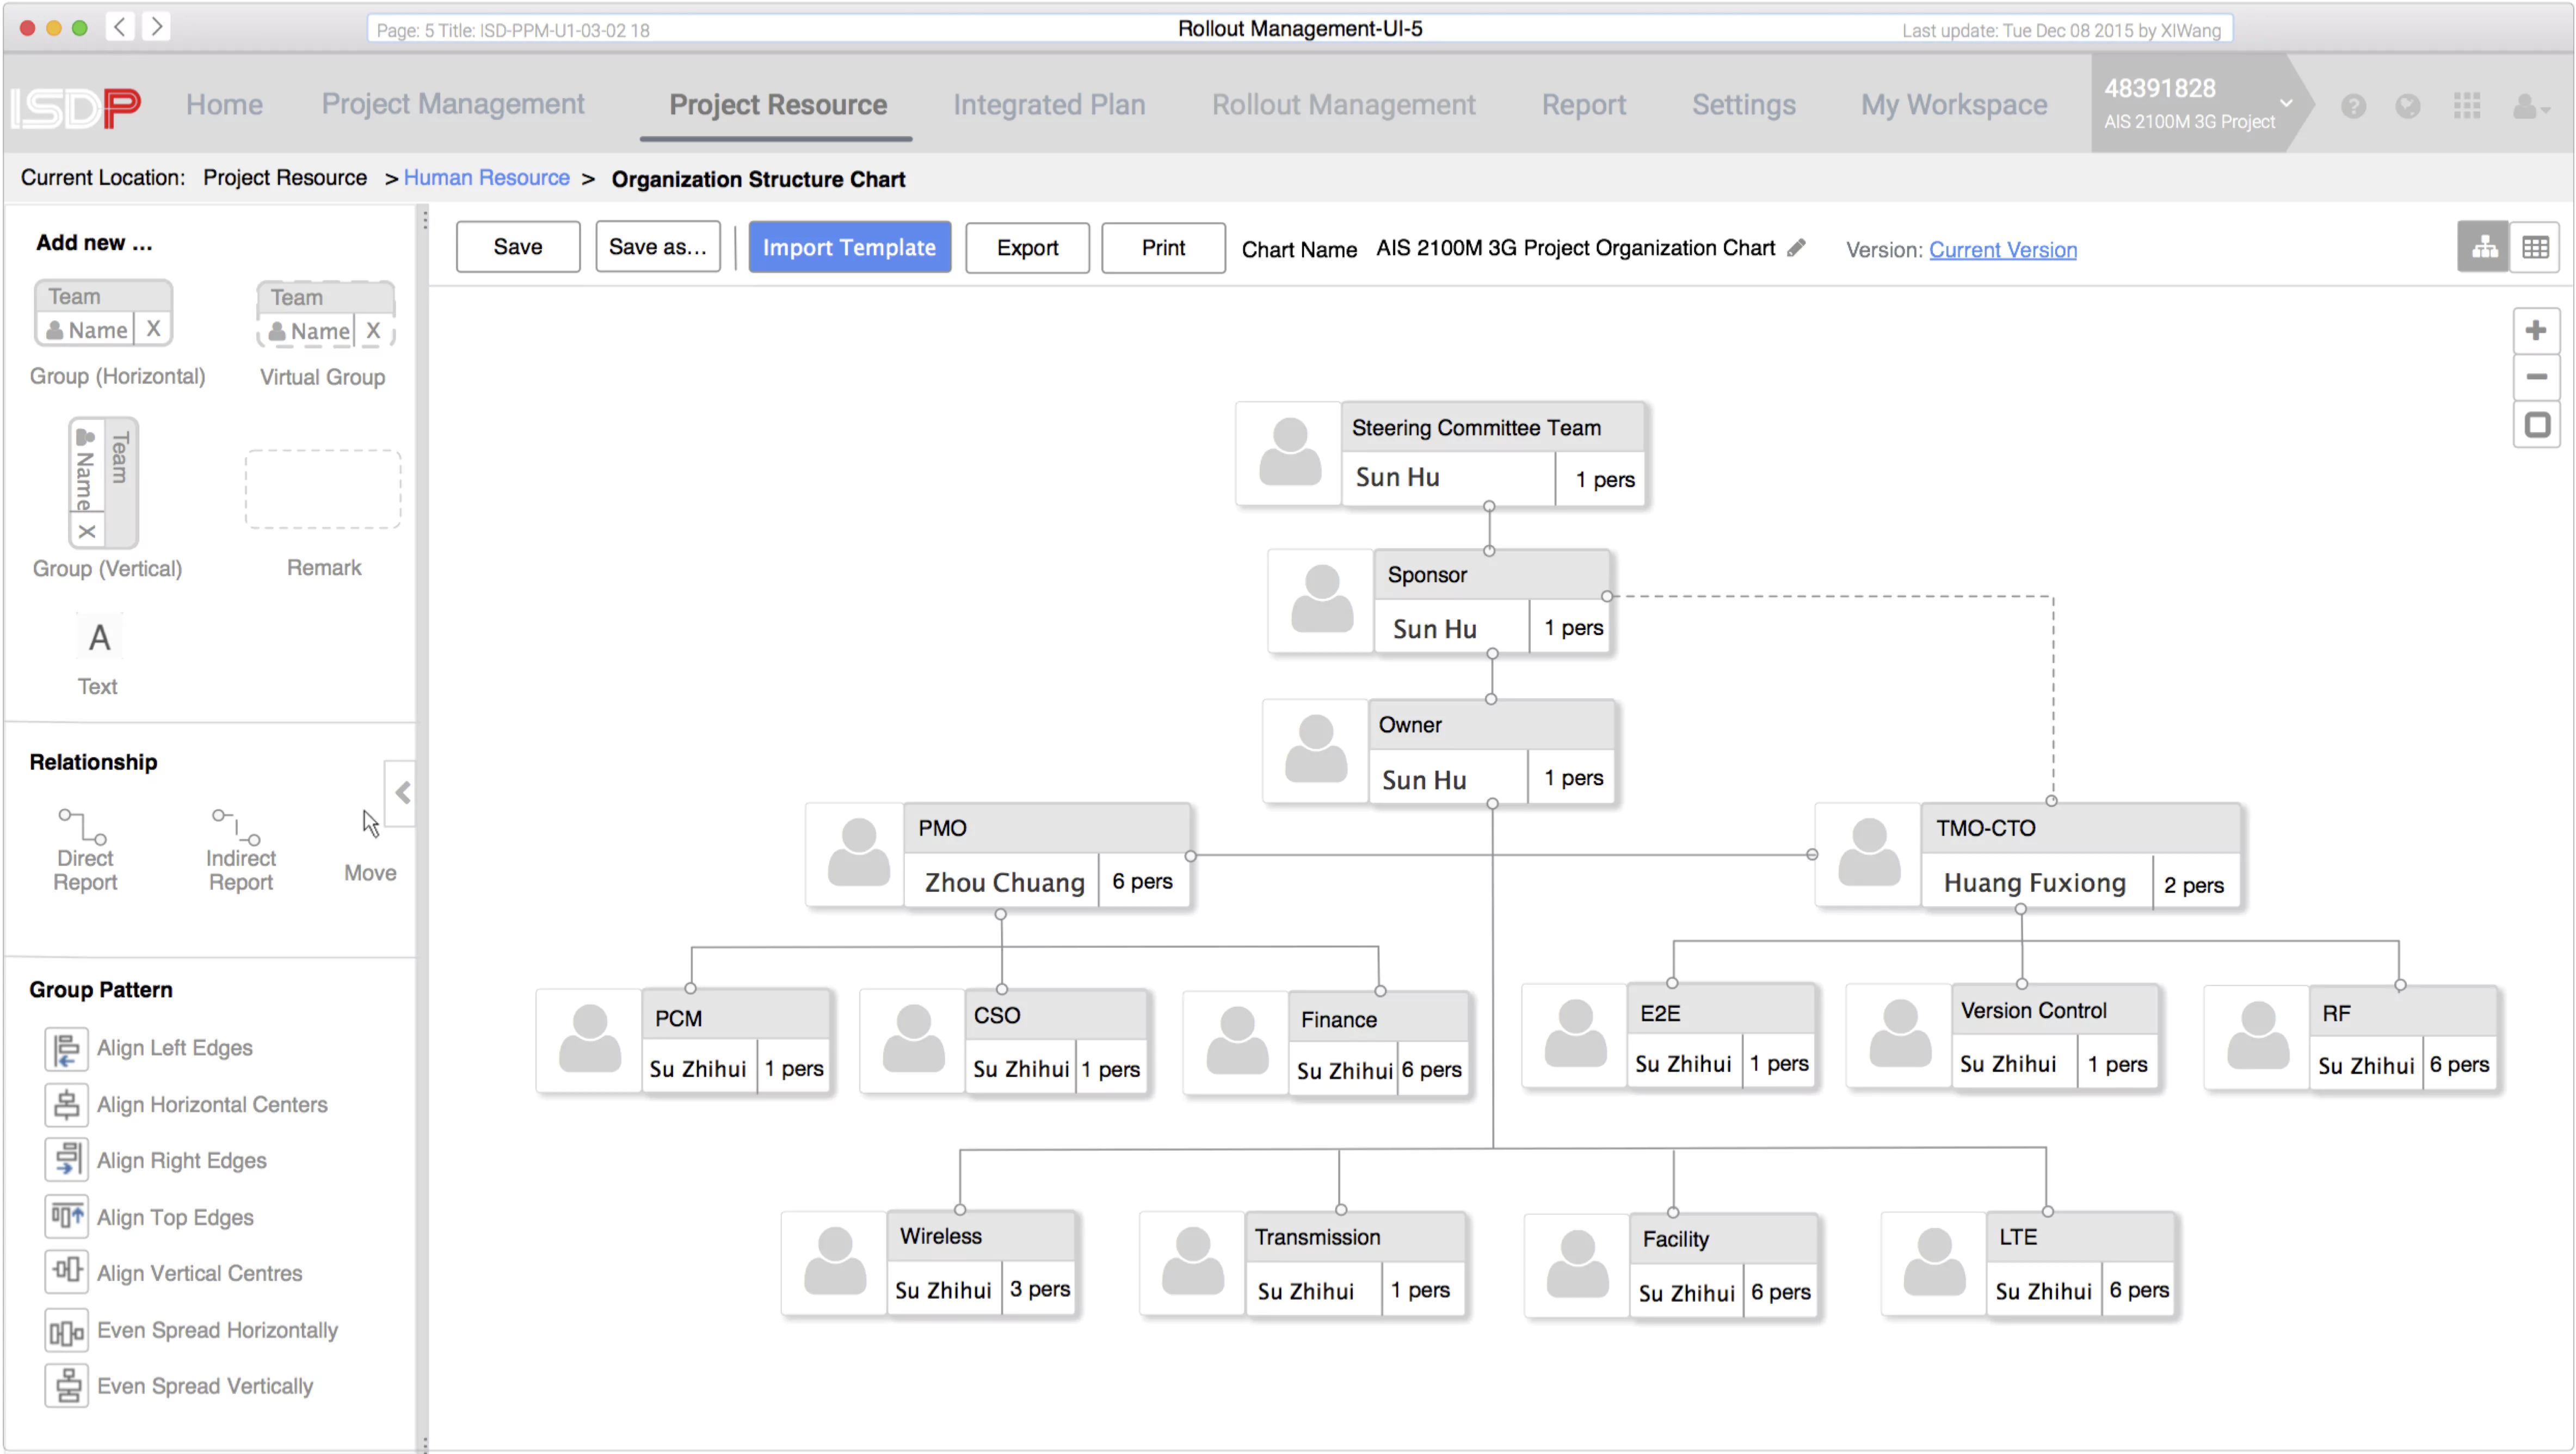Collapse the left side panel arrow
This screenshot has width=2576, height=1454.
(x=402, y=793)
